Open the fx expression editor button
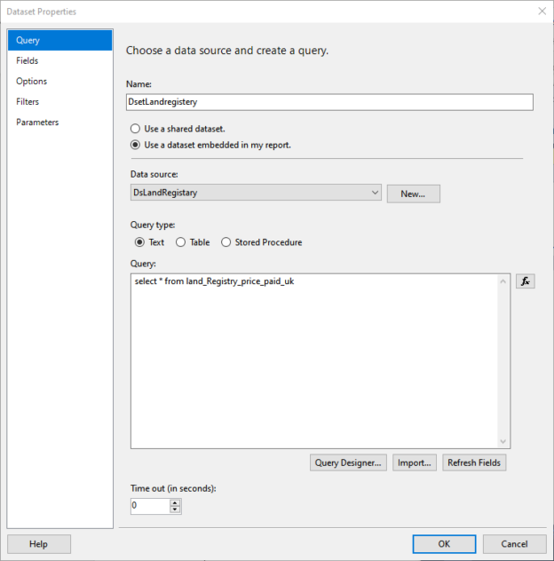This screenshot has height=561, width=554. pyautogui.click(x=525, y=281)
